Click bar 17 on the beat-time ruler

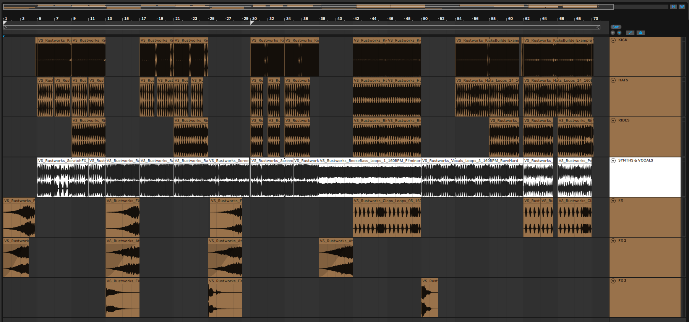(x=144, y=19)
